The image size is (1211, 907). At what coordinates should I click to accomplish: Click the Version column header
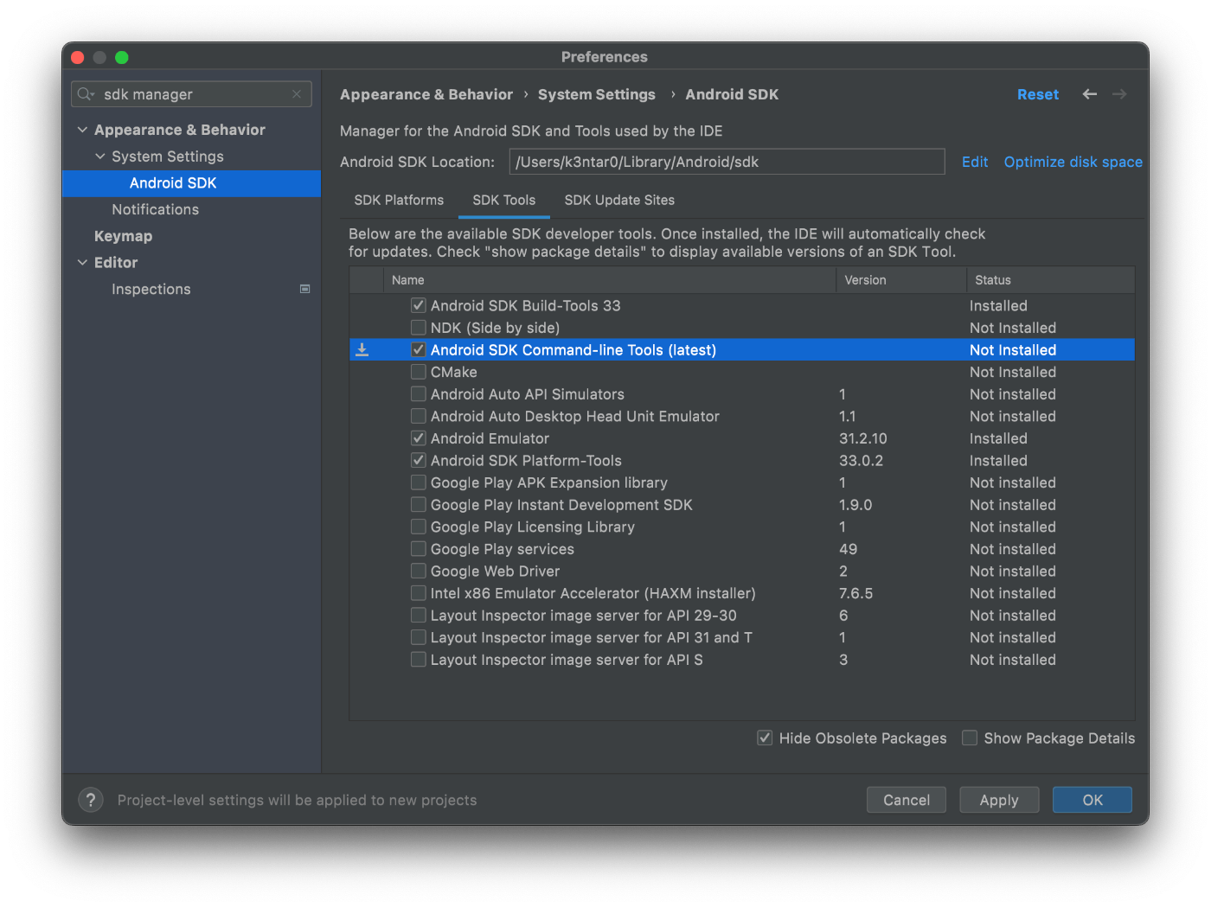pyautogui.click(x=900, y=280)
